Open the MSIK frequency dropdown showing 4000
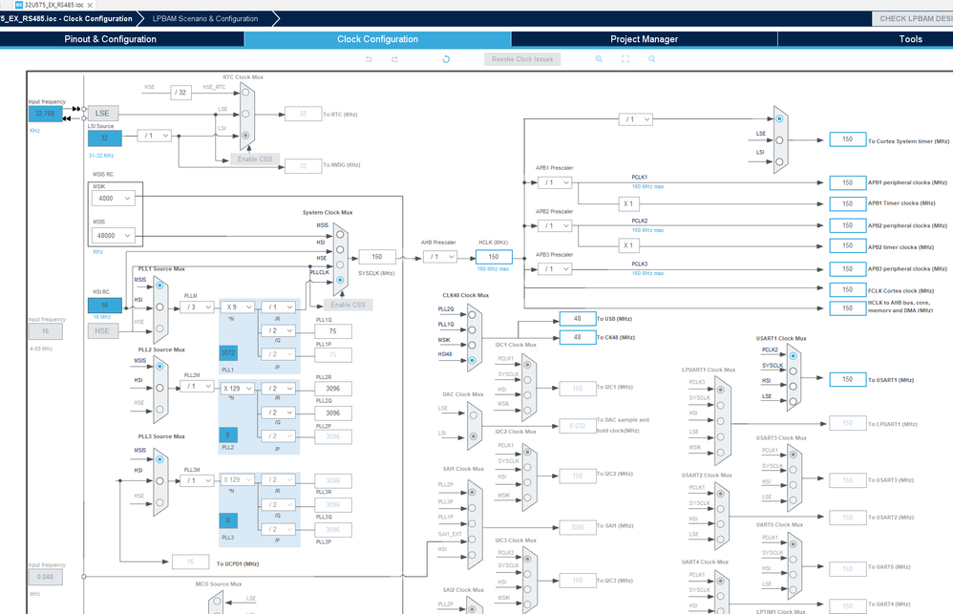Screen dimensions: 953x614 [x=113, y=199]
